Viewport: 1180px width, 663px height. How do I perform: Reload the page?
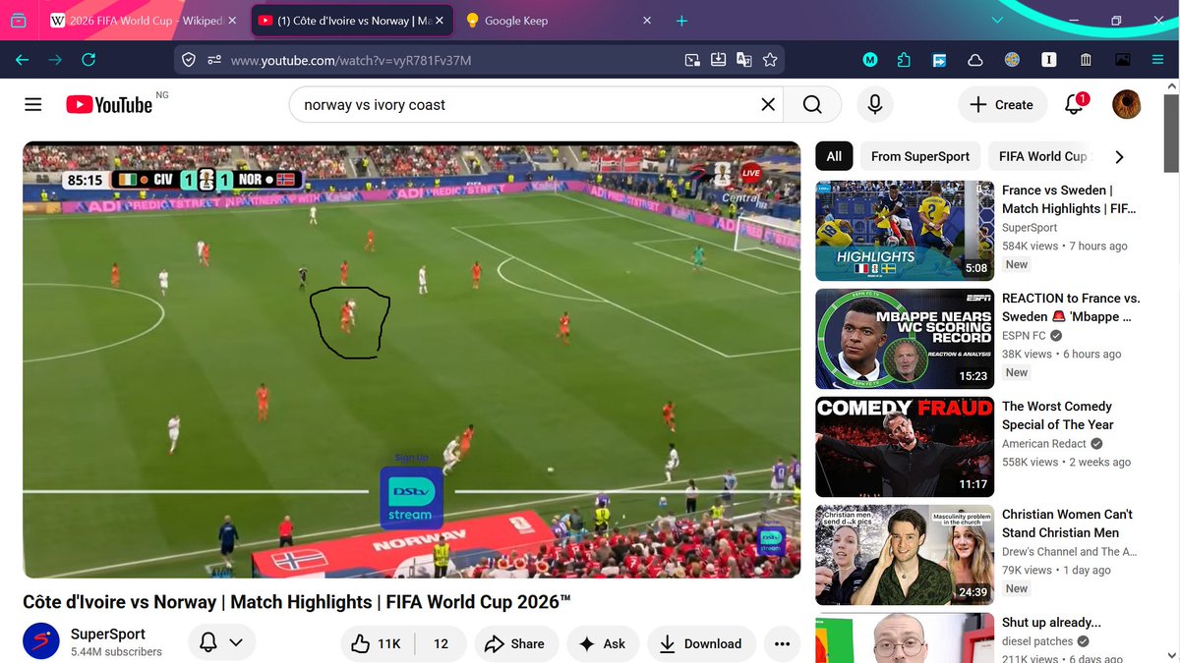click(x=88, y=60)
